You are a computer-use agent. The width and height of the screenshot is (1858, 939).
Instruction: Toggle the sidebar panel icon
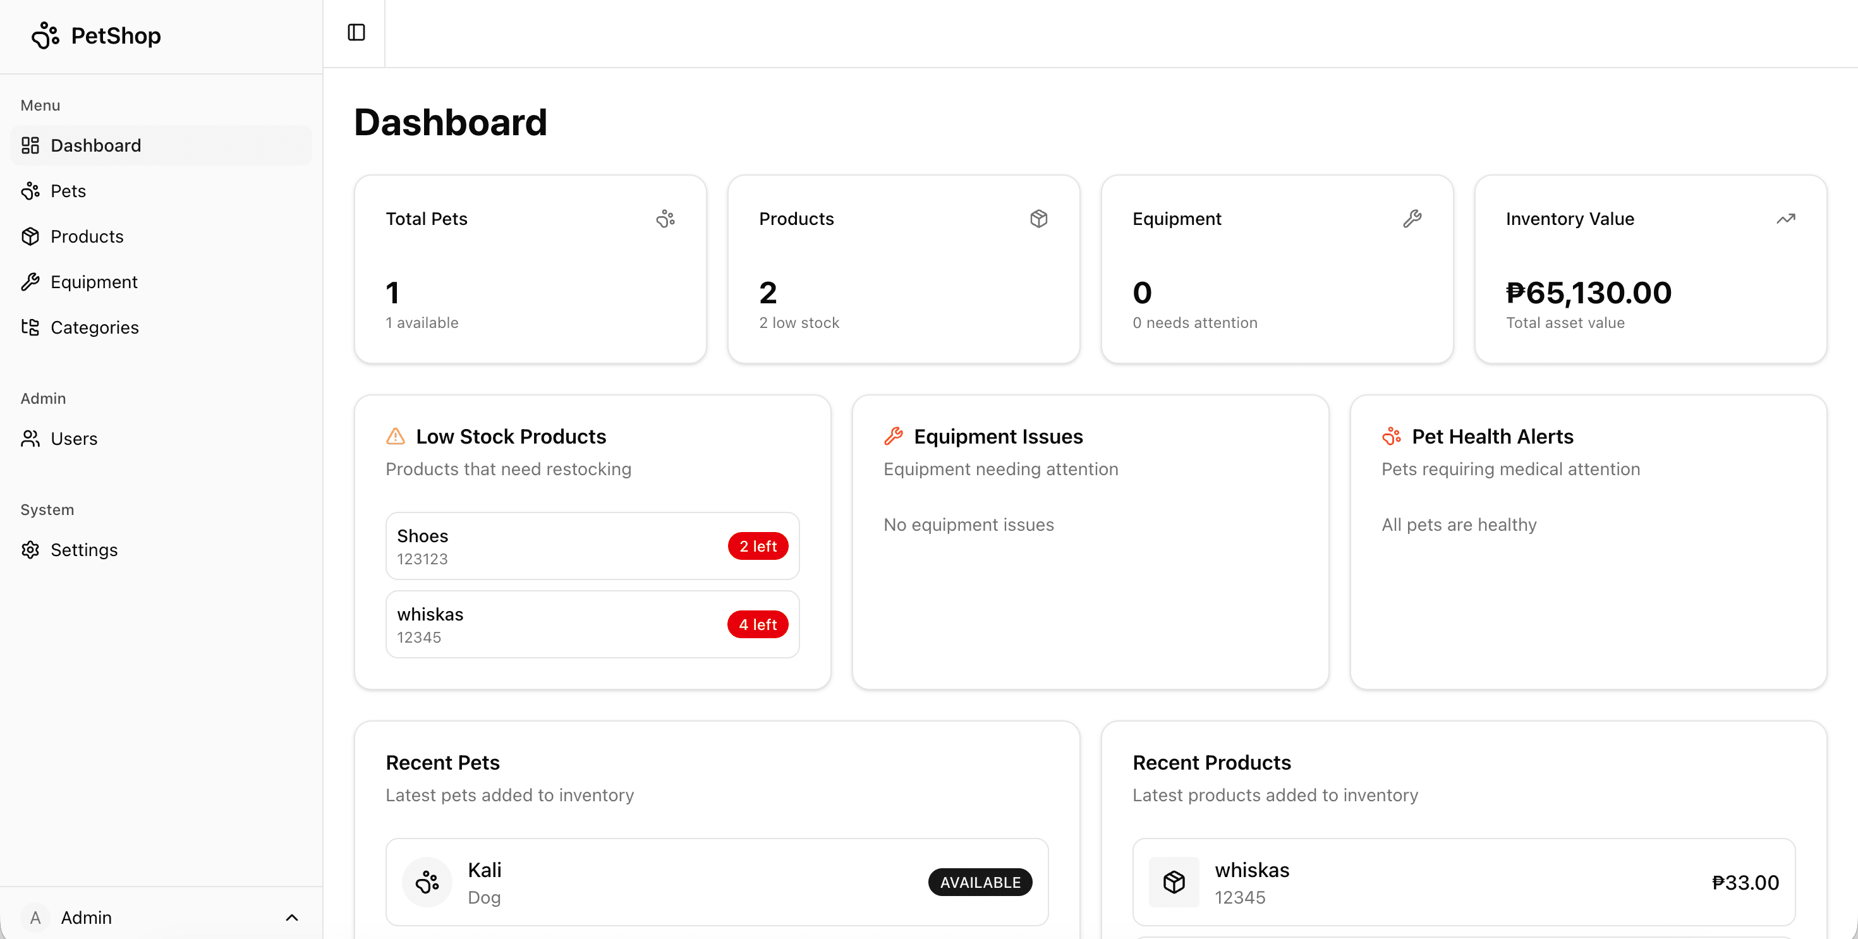356,32
